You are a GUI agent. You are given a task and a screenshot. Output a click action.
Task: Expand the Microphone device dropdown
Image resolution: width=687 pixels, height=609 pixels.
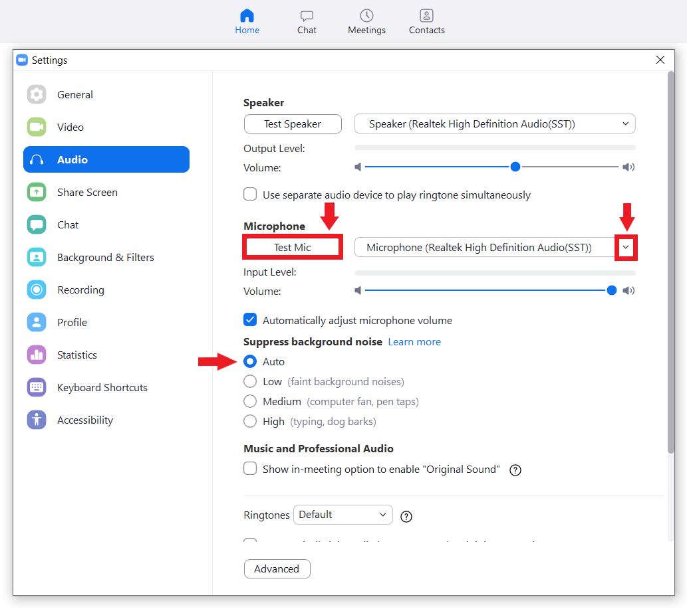(625, 247)
